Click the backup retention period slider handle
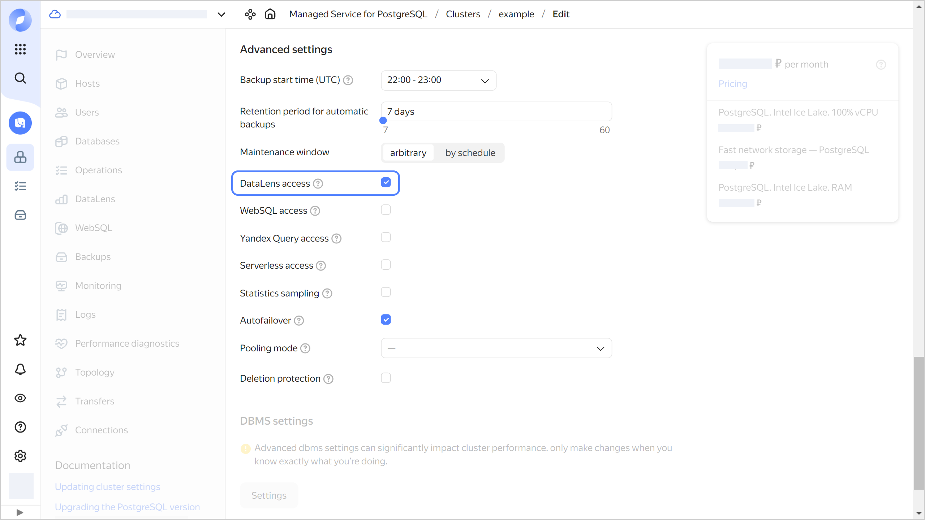This screenshot has width=925, height=520. click(x=383, y=121)
